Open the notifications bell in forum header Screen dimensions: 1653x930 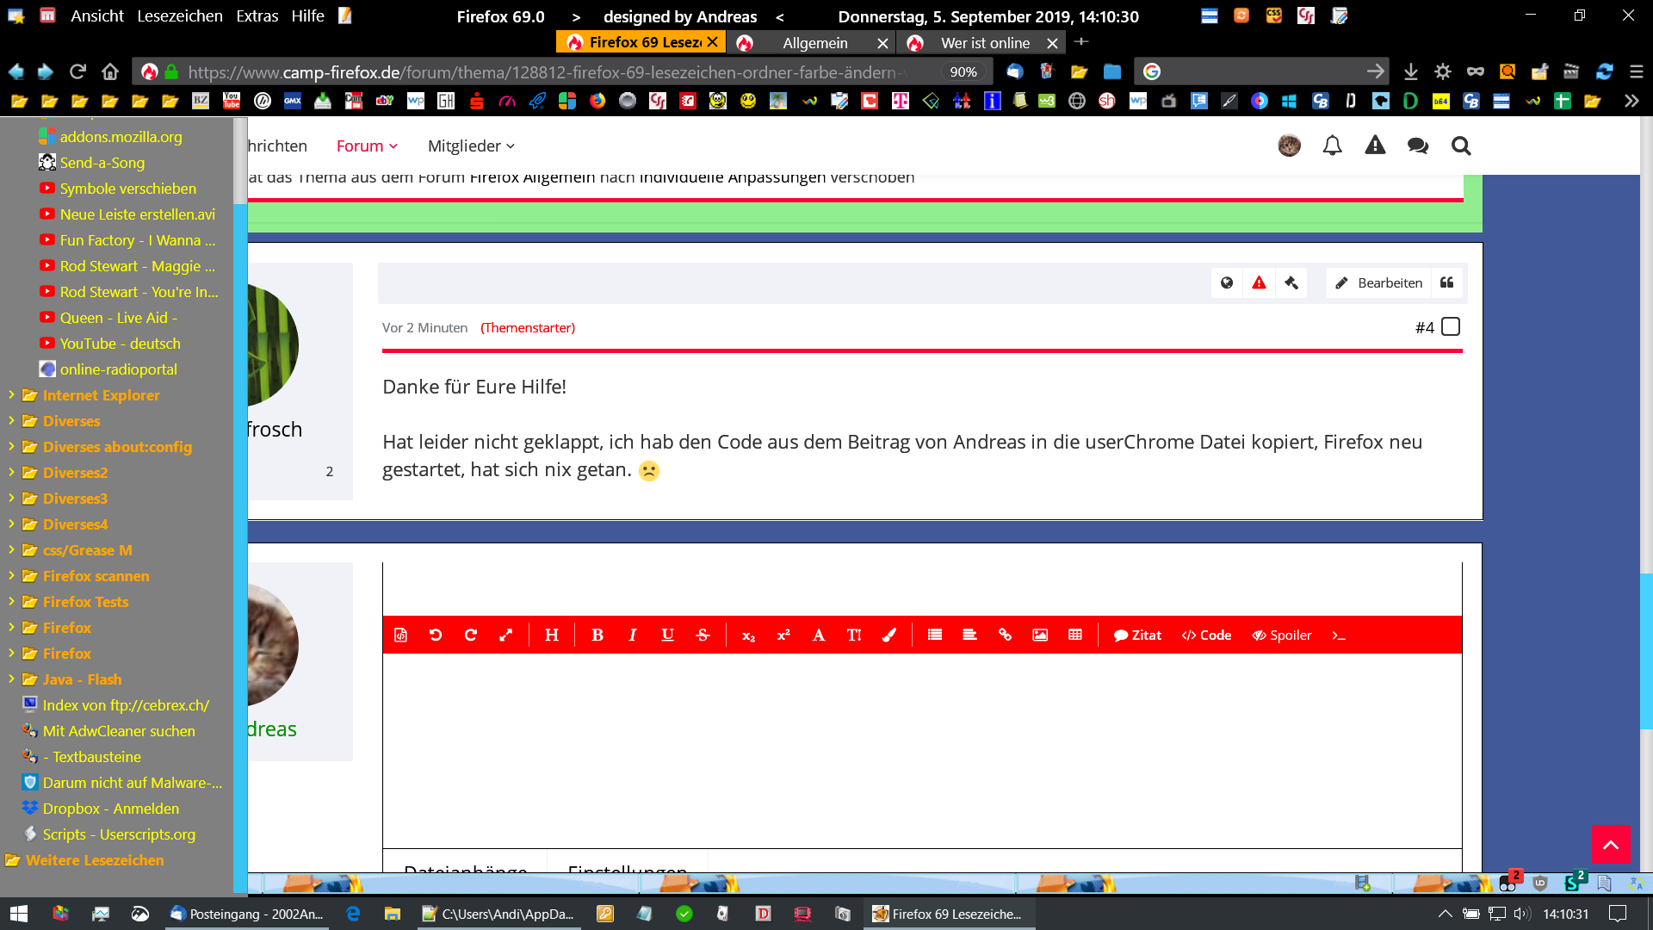click(1332, 146)
